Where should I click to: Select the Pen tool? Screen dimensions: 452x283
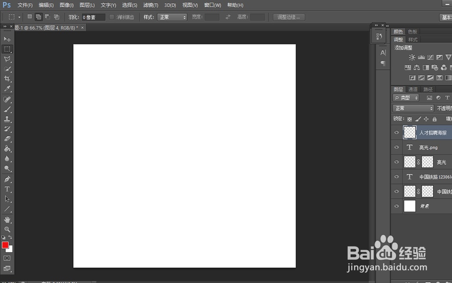7,179
